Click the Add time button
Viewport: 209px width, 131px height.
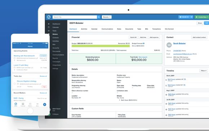[143, 37]
